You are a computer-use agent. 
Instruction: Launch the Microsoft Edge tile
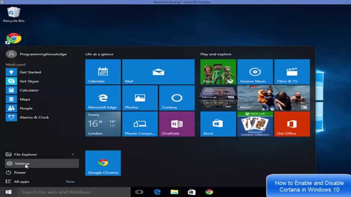click(103, 98)
